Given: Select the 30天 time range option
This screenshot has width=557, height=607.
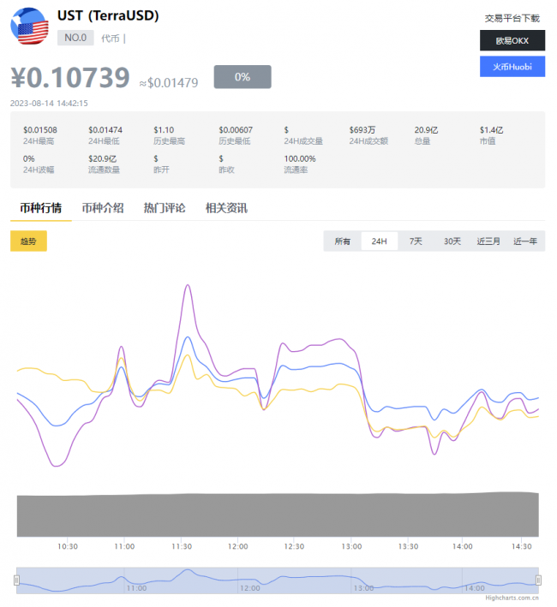Looking at the screenshot, I should click(452, 241).
